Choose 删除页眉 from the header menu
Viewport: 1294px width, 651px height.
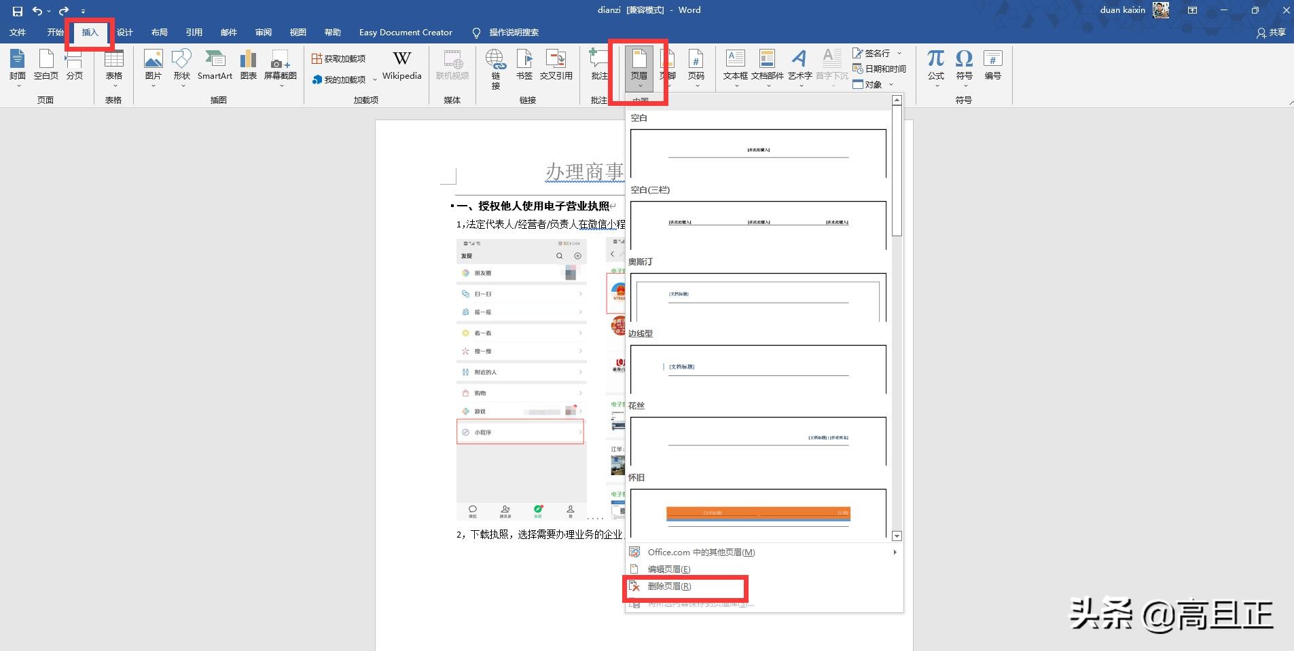pyautogui.click(x=669, y=587)
